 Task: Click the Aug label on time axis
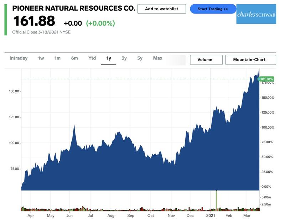click(111, 216)
